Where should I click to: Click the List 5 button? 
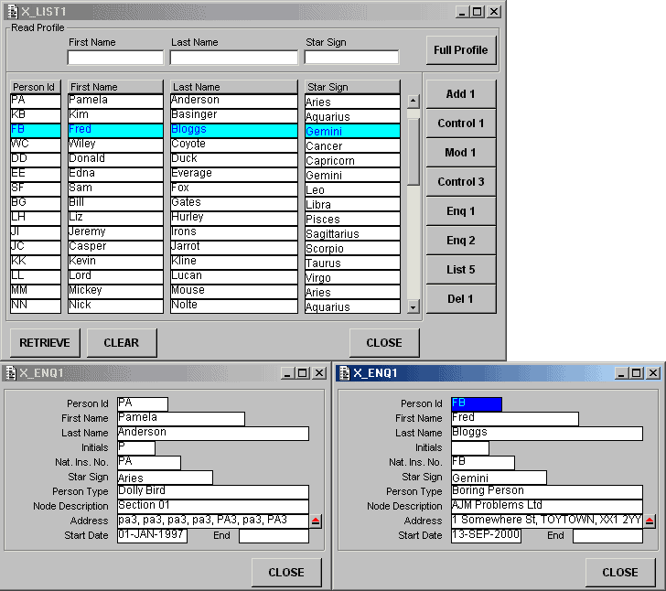(x=460, y=270)
